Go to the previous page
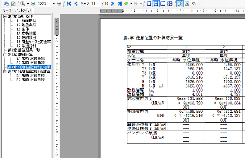The width and height of the screenshot is (245, 158). pos(76,4)
